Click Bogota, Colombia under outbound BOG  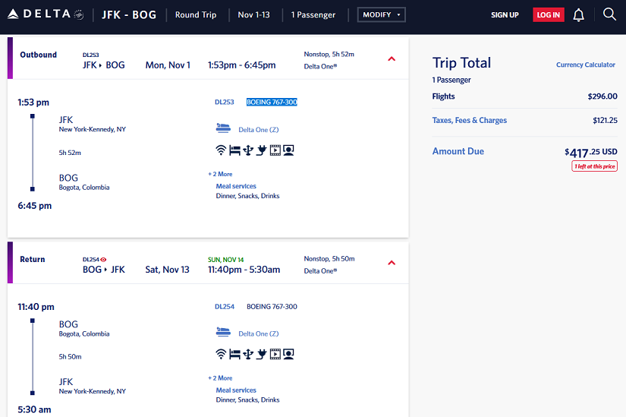tap(84, 188)
